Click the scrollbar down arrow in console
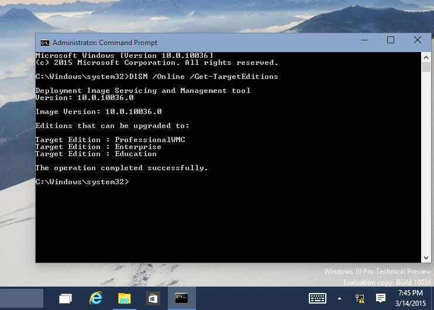Image resolution: width=434 pixels, height=310 pixels. [426, 257]
